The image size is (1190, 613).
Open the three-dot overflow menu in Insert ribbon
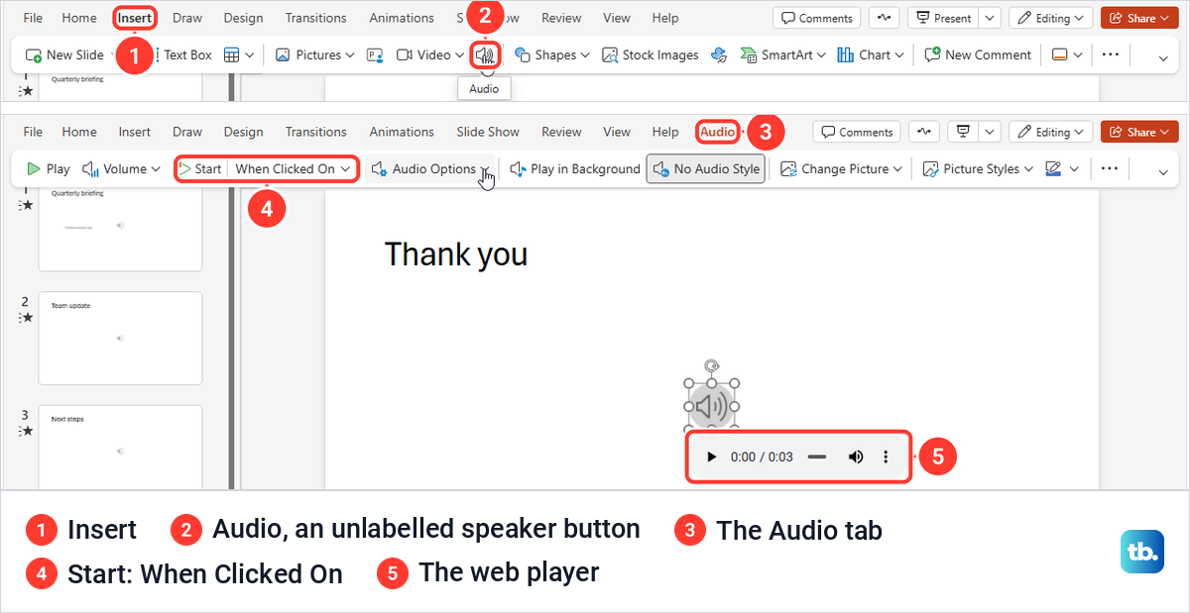tap(1111, 54)
